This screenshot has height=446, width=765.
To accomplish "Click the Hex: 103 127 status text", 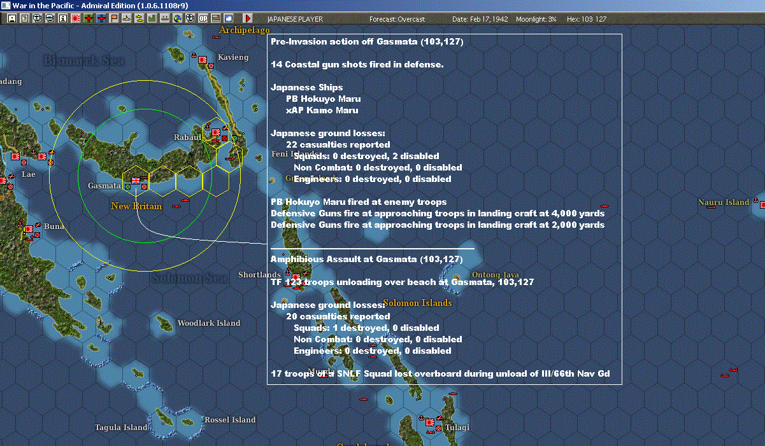I will [x=586, y=19].
